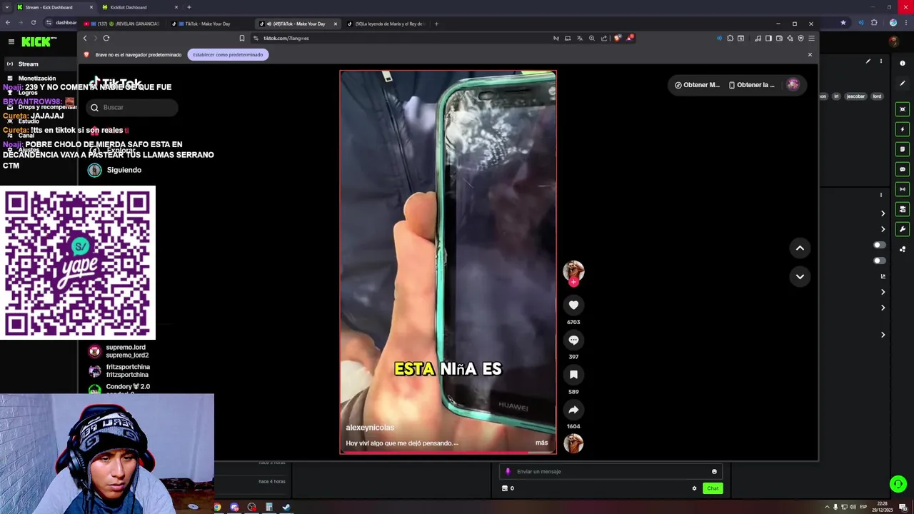Go to previous TikTok video with up arrow

click(800, 248)
